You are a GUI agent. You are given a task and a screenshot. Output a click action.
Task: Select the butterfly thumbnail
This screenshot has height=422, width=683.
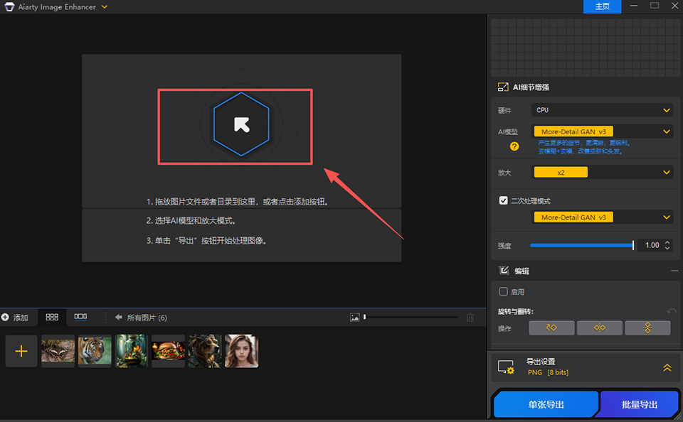[x=58, y=351]
